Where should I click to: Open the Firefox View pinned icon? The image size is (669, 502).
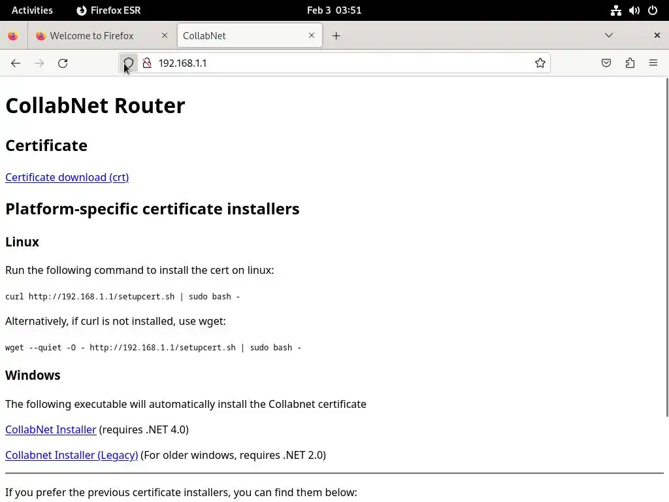pos(13,36)
